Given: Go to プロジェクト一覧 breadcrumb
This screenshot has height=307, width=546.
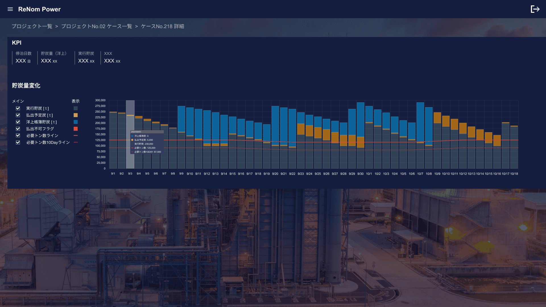Looking at the screenshot, I should tap(32, 26).
